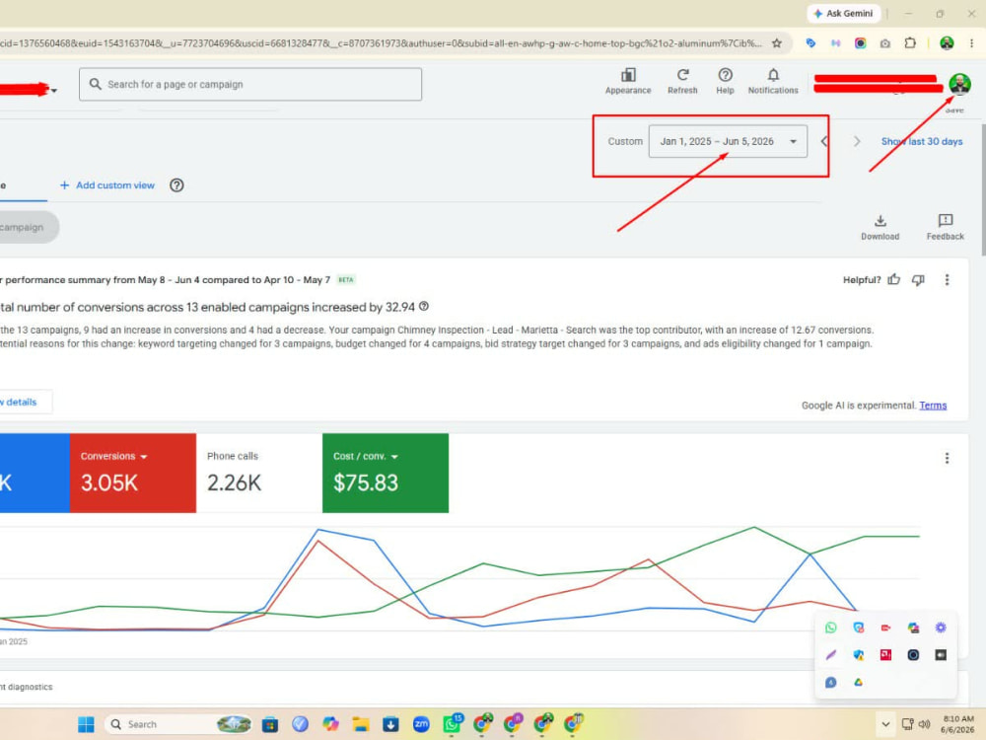Collapse the hidden tray icons chevron
Viewport: 986px width, 740px height.
[885, 724]
